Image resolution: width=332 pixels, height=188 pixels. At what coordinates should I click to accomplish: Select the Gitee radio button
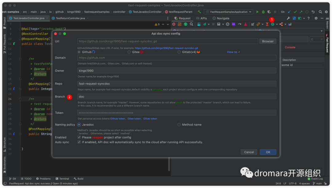coord(129,52)
